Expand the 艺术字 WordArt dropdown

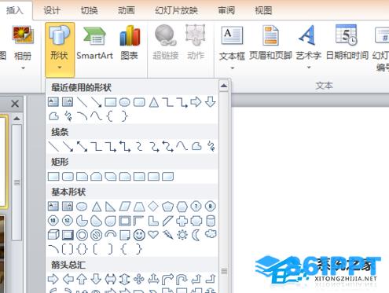pos(309,68)
